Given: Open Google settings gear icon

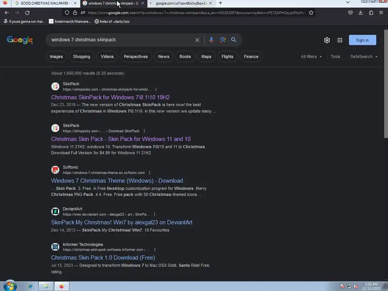Looking at the screenshot, I should point(327,40).
